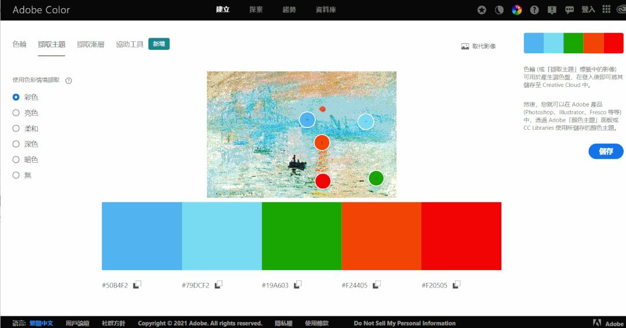The image size is (626, 328).
Task: Click the 登入 sign-in link
Action: [x=588, y=9]
